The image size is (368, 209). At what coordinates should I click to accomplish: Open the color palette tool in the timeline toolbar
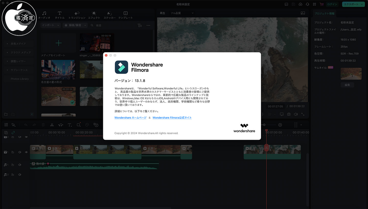pos(87,125)
